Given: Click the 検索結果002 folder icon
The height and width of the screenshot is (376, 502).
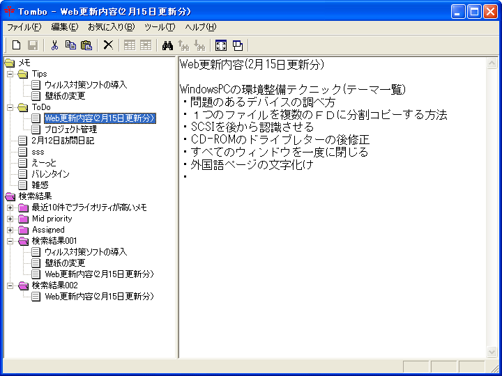Looking at the screenshot, I should pos(24,285).
